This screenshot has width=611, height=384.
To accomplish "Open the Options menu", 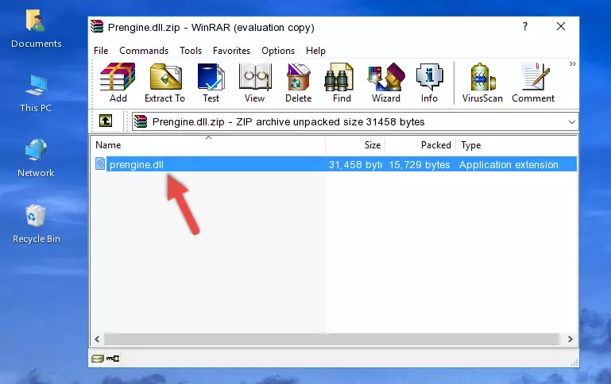I will click(x=278, y=51).
